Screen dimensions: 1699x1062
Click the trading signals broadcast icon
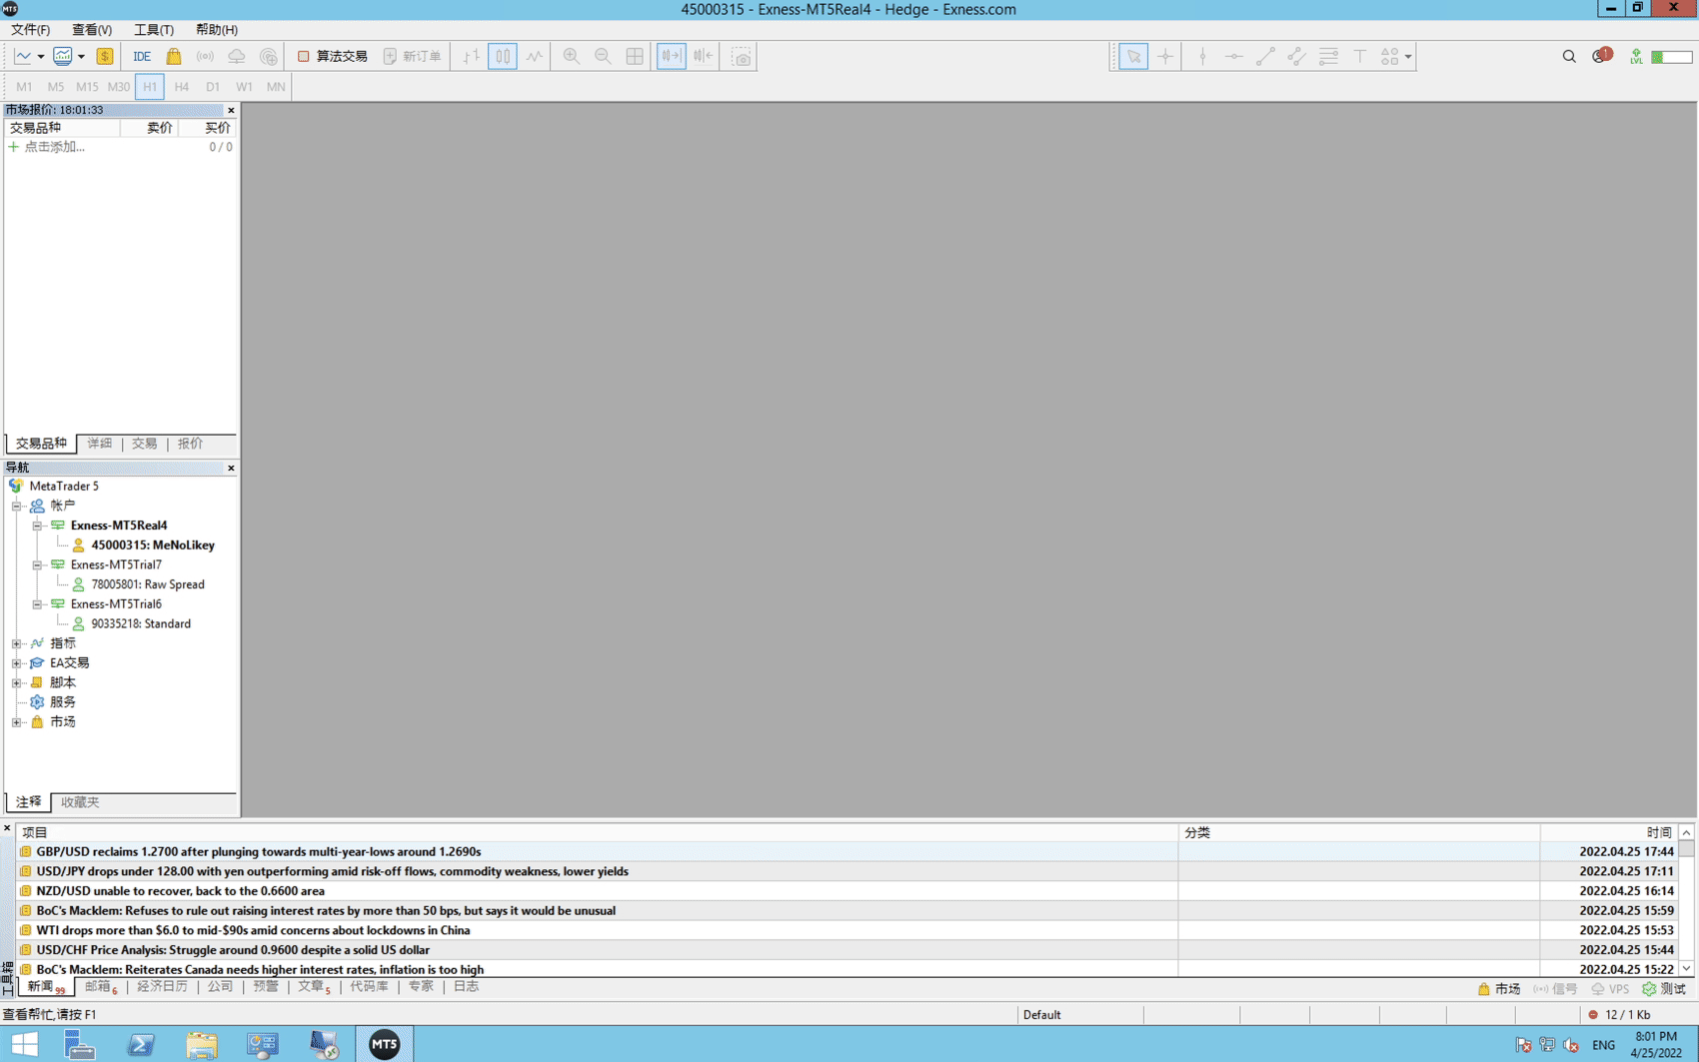(205, 57)
